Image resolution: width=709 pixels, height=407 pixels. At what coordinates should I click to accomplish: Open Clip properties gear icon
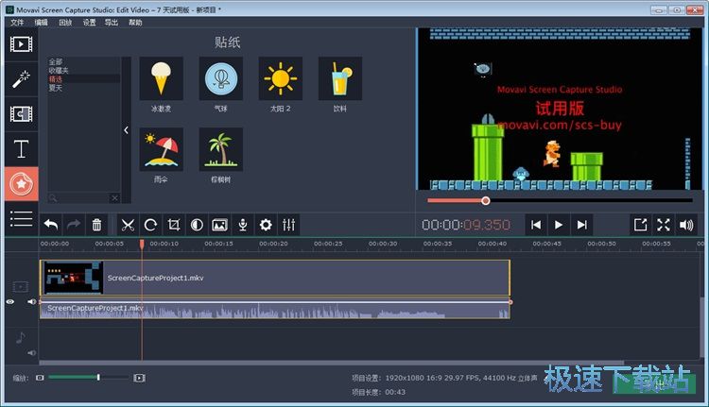click(266, 225)
